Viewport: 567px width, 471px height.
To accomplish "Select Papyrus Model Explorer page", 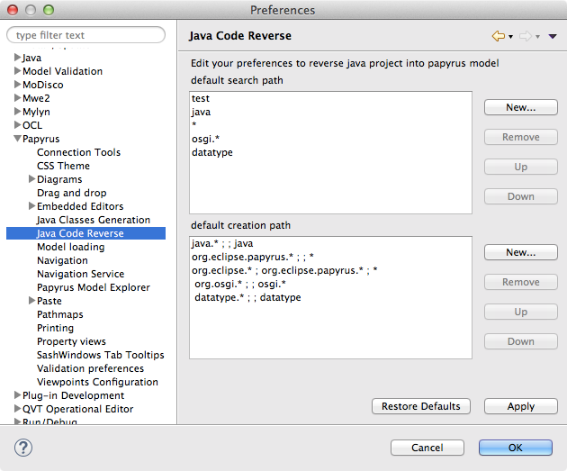I will point(93,287).
